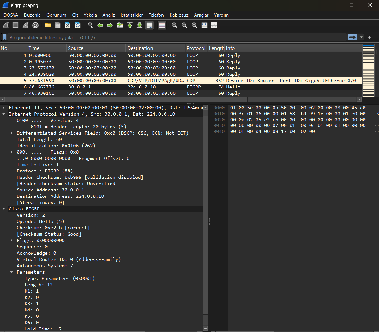379x332 pixels.
Task: Click the find packet magnifier icon
Action: click(x=90, y=25)
